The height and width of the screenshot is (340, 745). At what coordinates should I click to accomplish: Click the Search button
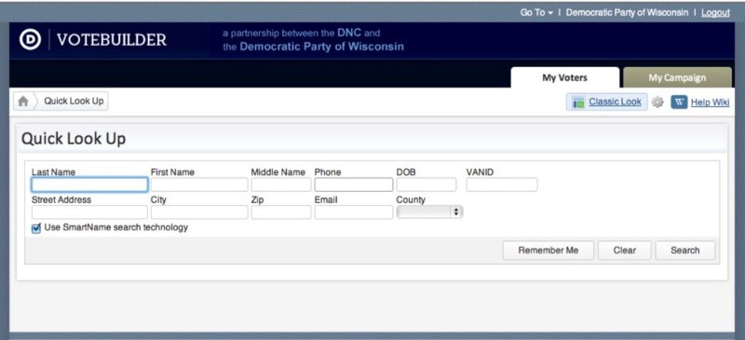(684, 251)
